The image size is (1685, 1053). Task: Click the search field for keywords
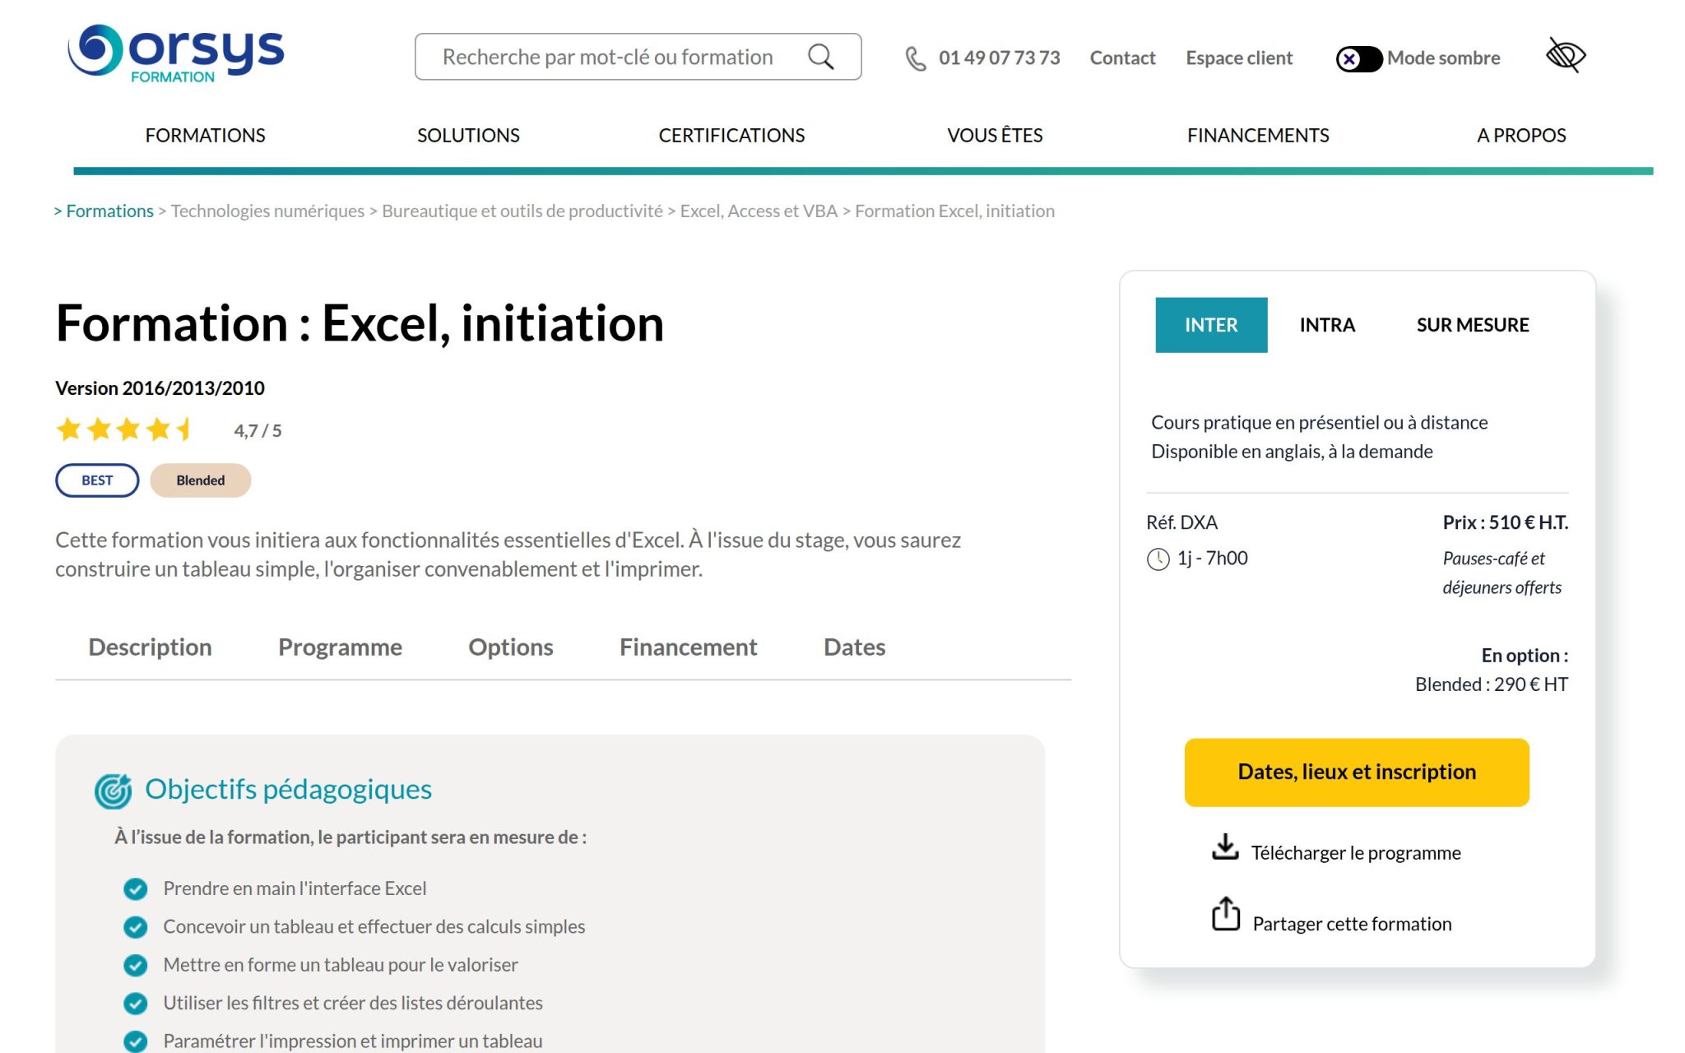638,57
